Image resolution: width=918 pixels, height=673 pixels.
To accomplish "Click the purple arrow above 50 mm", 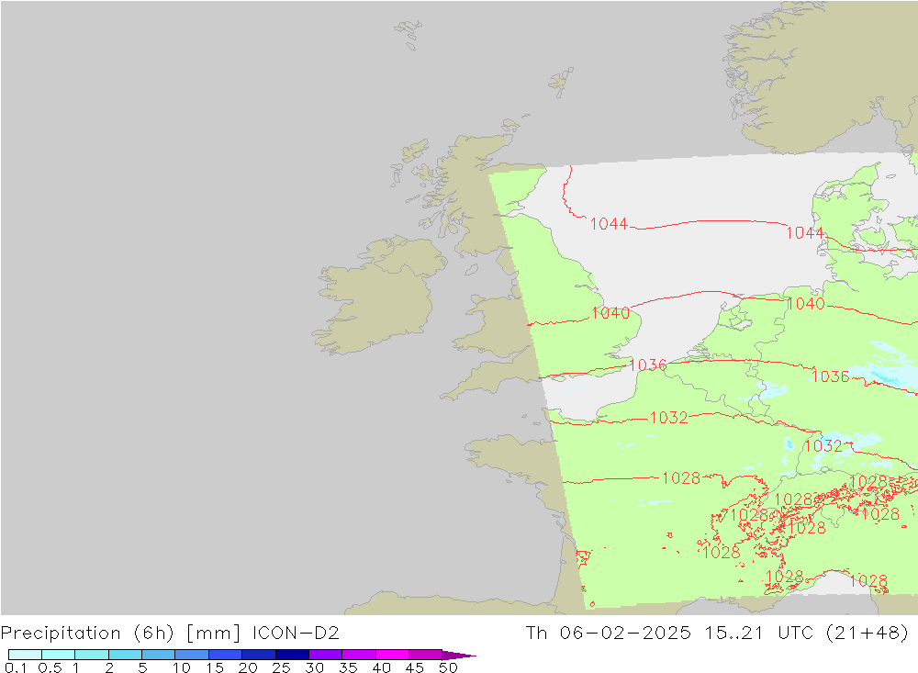I will pos(458,655).
